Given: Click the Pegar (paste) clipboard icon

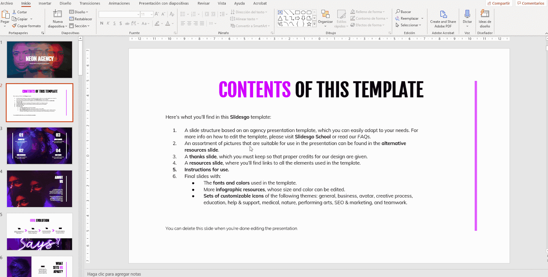Looking at the screenshot, I should pos(5,14).
